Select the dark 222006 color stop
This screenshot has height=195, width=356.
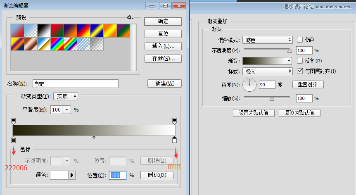point(13,140)
